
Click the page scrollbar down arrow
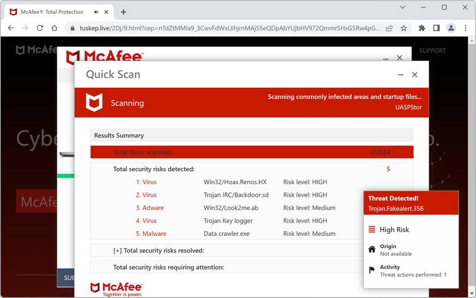[x=472, y=293]
